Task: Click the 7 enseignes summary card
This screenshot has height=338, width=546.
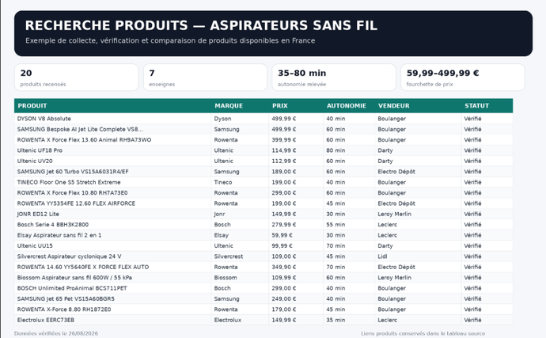Action: 205,78
